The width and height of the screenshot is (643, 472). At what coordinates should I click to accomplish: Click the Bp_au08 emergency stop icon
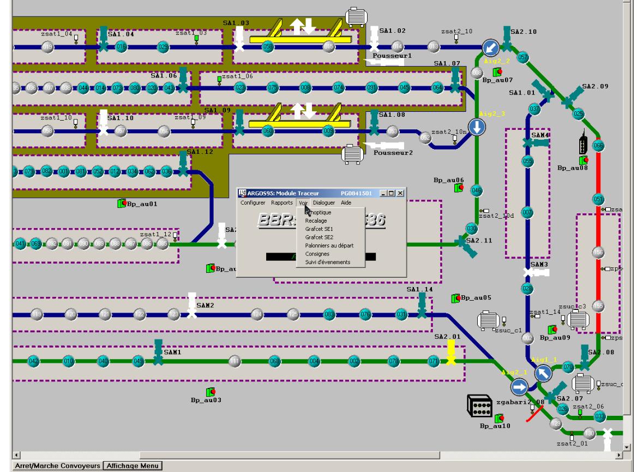pyautogui.click(x=584, y=160)
